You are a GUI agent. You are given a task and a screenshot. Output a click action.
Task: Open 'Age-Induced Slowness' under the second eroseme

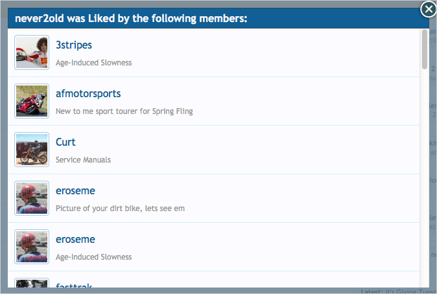93,257
